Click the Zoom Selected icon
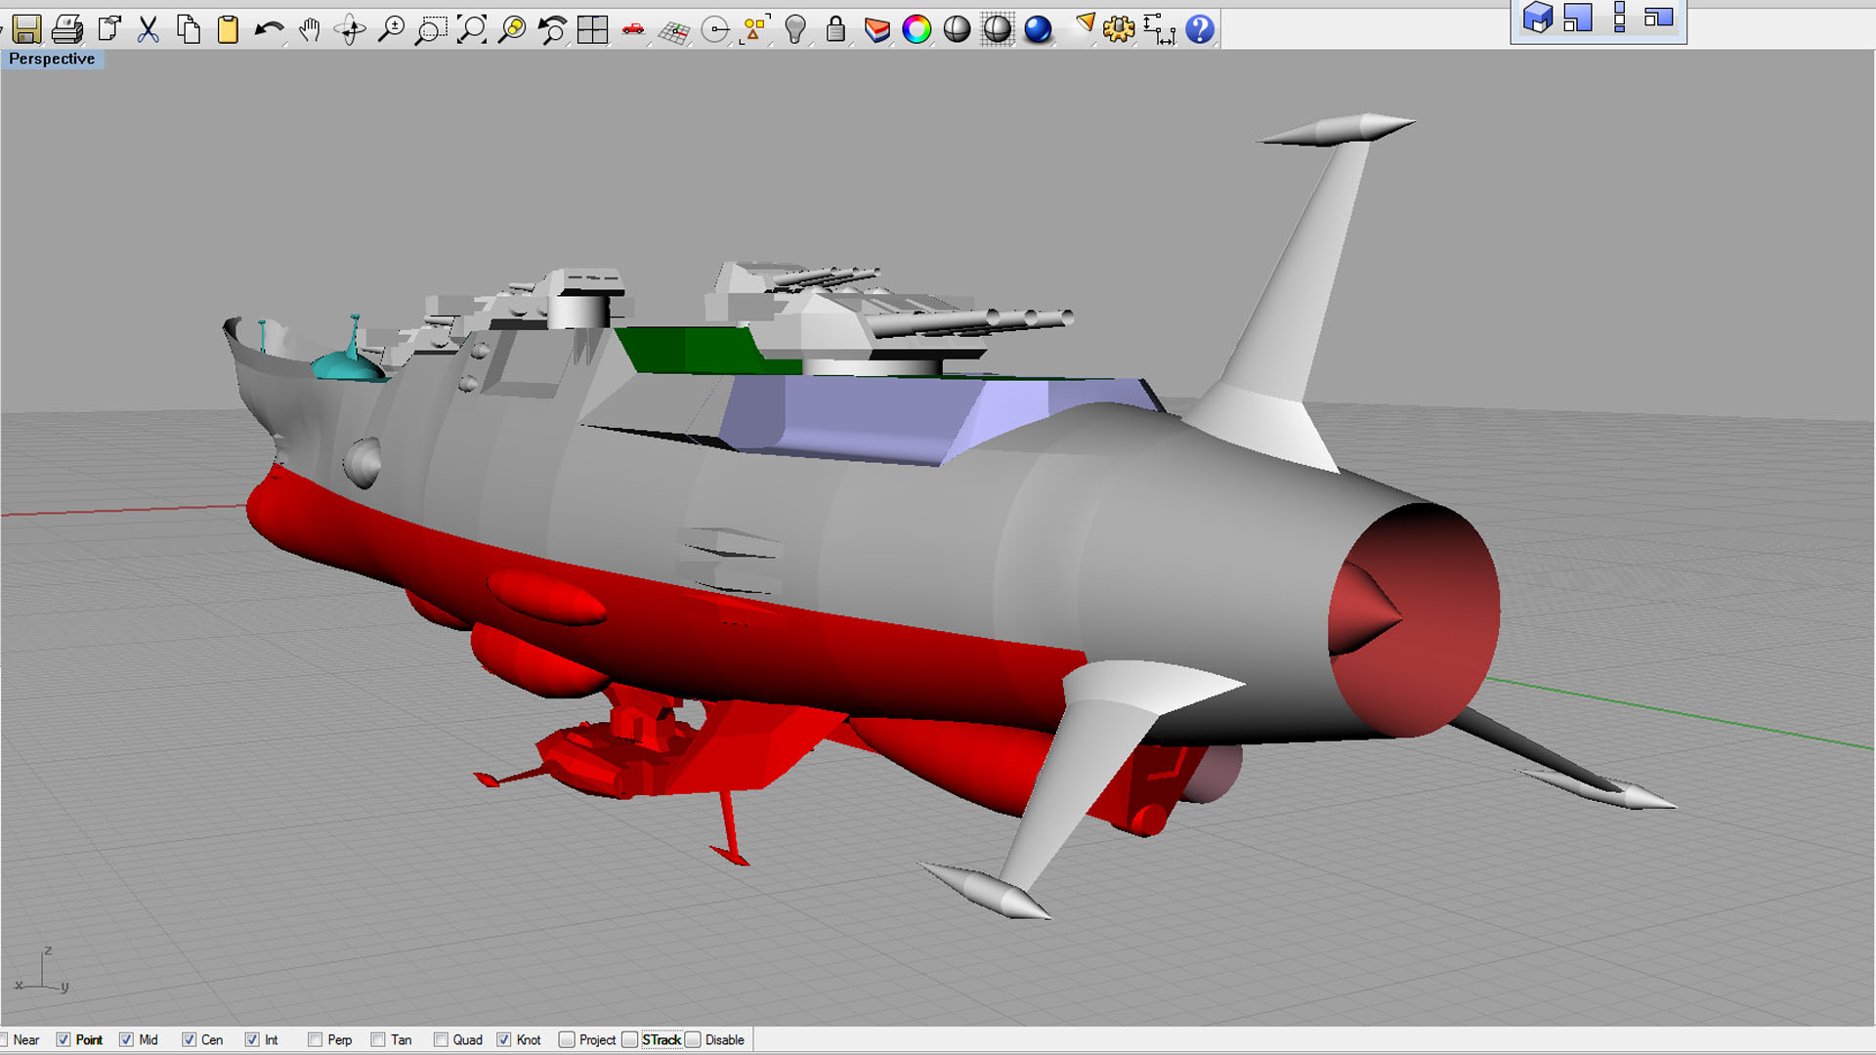This screenshot has height=1055, width=1876. (512, 29)
